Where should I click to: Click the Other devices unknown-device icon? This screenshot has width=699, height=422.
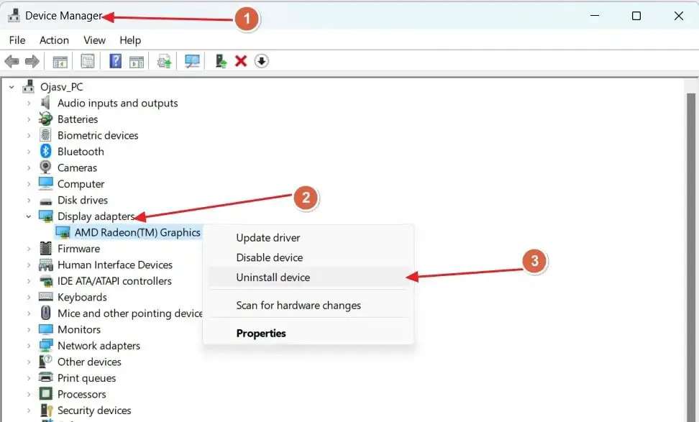[x=45, y=362]
